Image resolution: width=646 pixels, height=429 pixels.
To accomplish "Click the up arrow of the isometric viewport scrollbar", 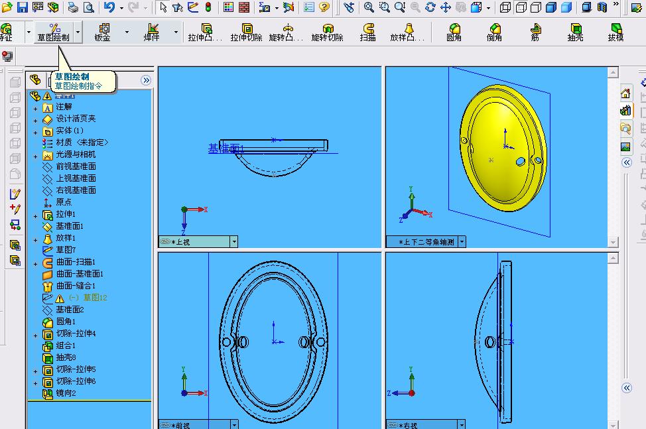I will tap(613, 72).
